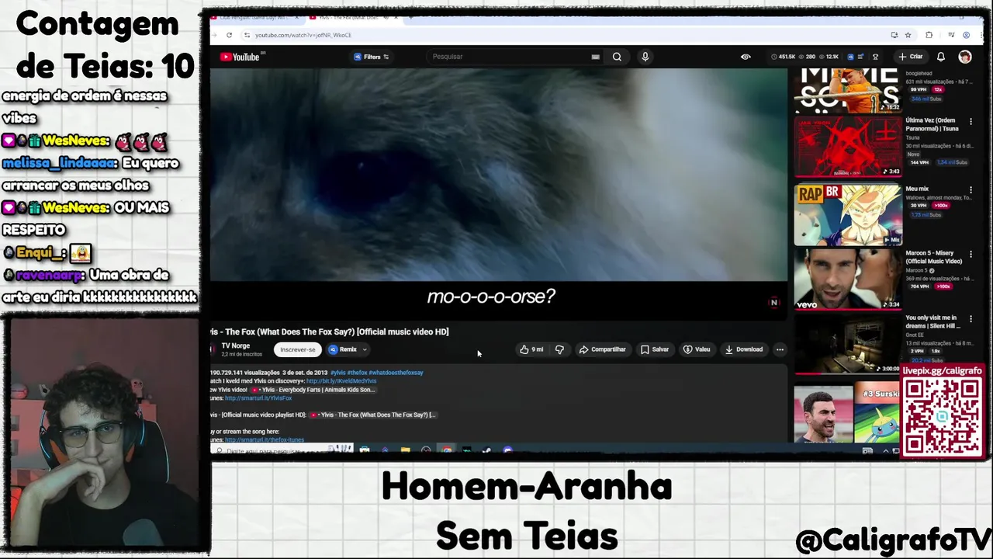Click the Salvar save button
This screenshot has width=993, height=559.
pyautogui.click(x=655, y=349)
